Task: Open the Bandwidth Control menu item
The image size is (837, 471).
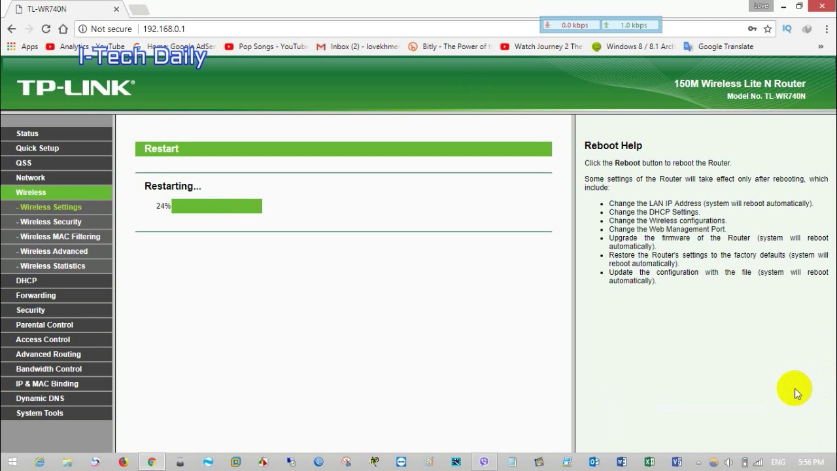Action: 56,369
